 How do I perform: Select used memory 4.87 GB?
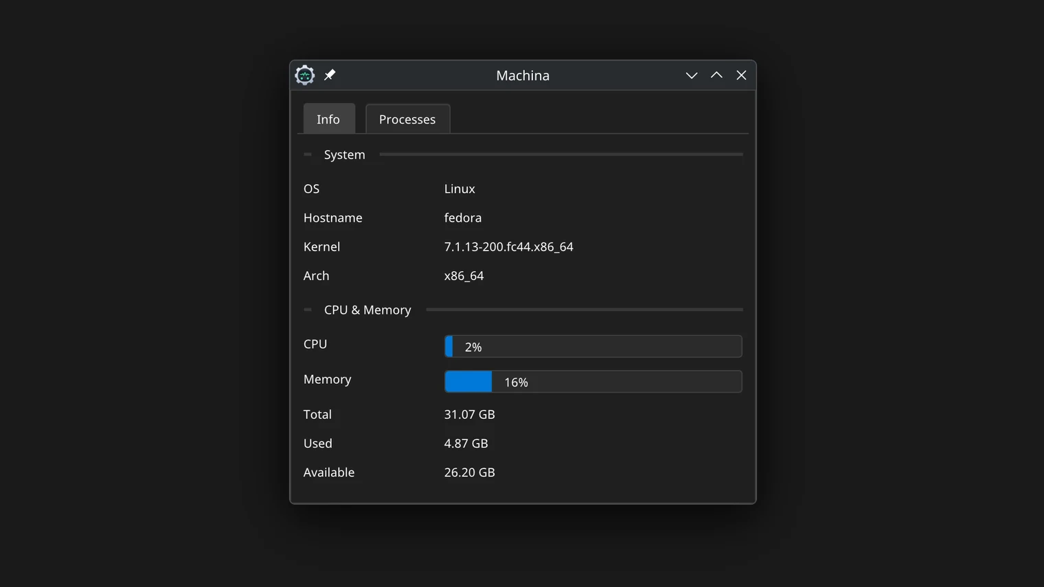click(x=466, y=443)
